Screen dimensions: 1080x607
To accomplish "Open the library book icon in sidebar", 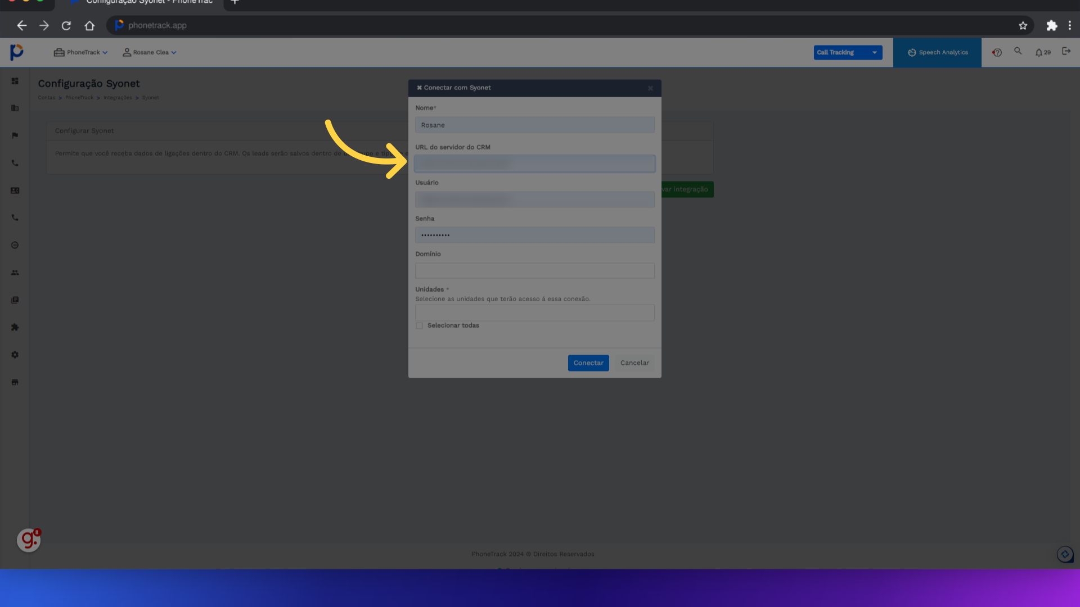I will (15, 300).
